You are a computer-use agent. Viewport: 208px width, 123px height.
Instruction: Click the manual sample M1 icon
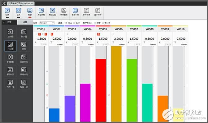click(x=75, y=11)
